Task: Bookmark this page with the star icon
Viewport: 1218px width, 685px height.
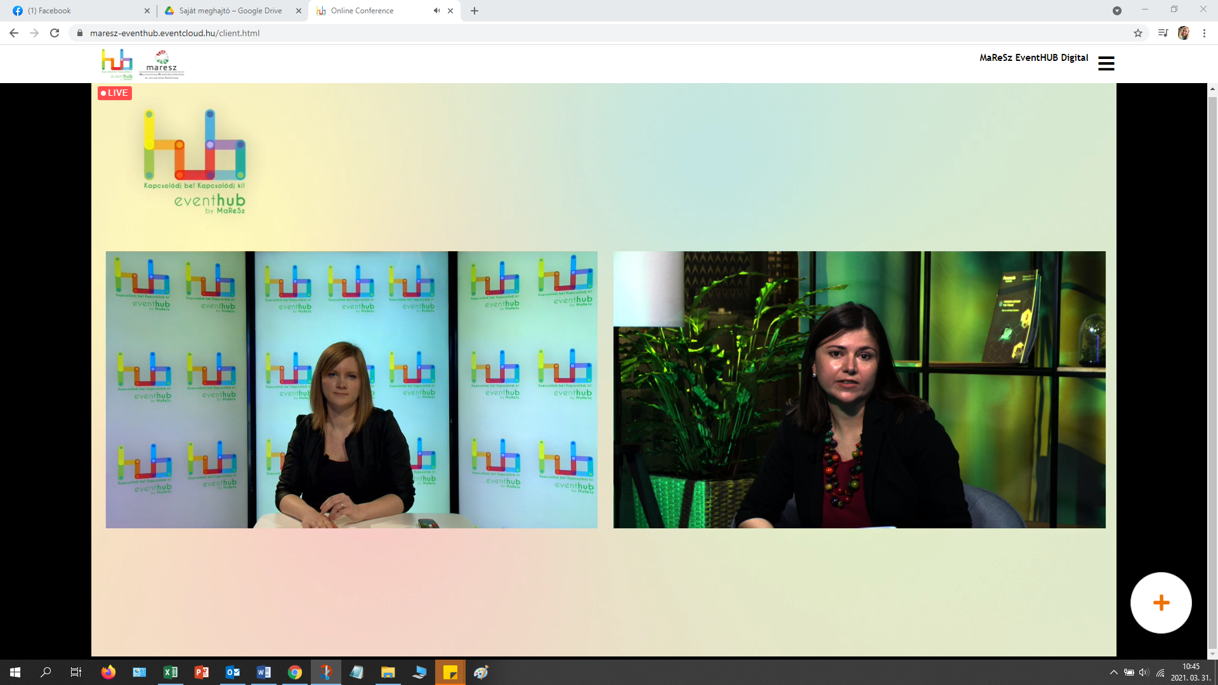Action: 1138,33
